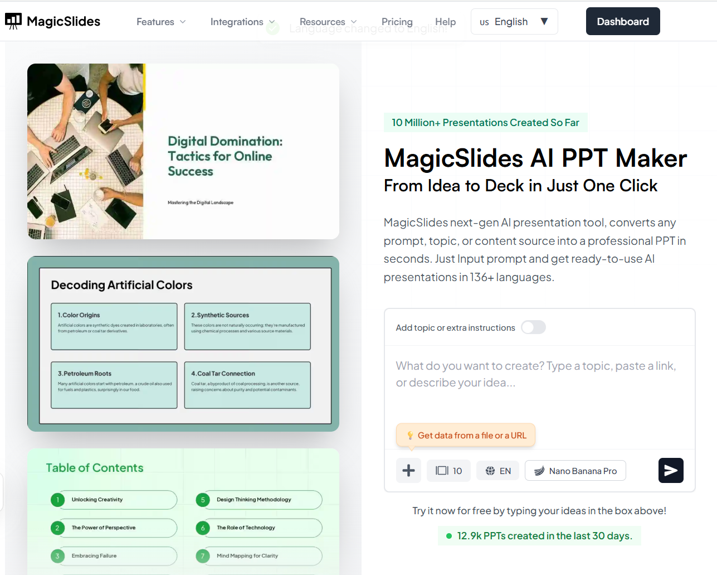Open the English language selector
This screenshot has width=717, height=575.
[514, 22]
